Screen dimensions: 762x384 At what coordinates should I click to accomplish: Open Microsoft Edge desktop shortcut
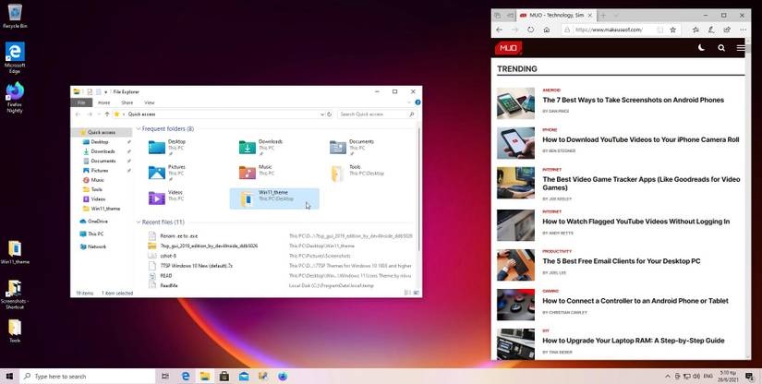coord(15,57)
